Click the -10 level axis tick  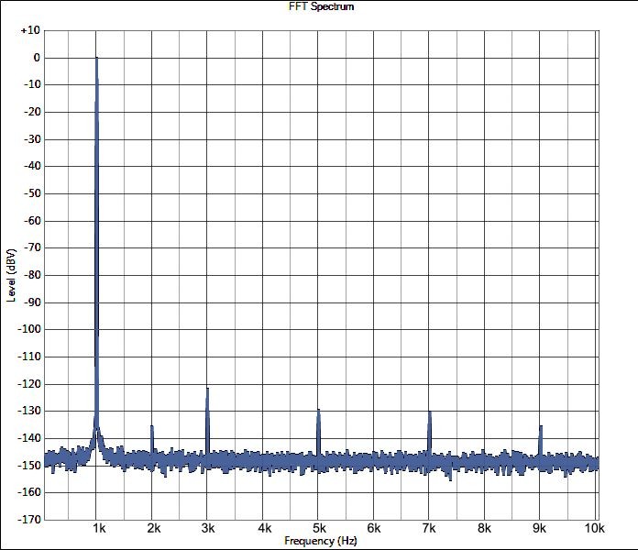click(x=32, y=84)
